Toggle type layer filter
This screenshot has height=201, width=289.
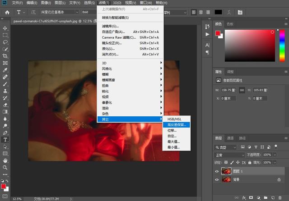[x=256, y=147]
